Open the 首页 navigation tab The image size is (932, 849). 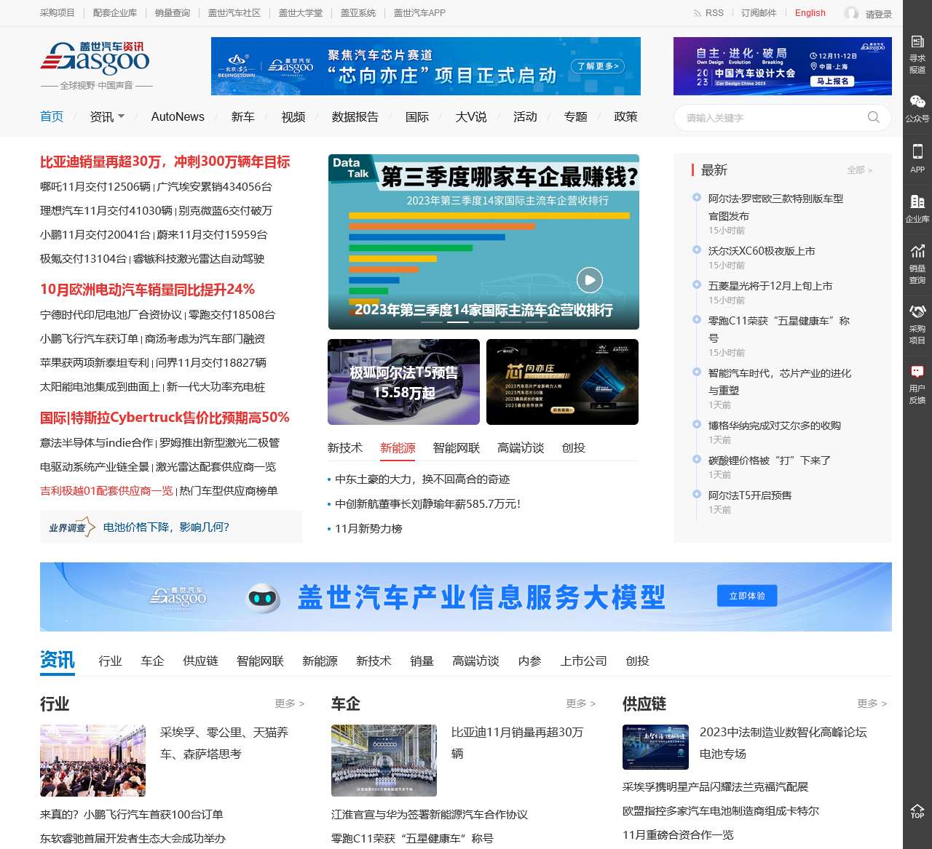point(52,116)
